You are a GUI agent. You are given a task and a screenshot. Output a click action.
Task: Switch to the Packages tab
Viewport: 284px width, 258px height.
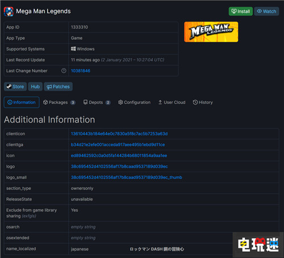[x=59, y=102]
